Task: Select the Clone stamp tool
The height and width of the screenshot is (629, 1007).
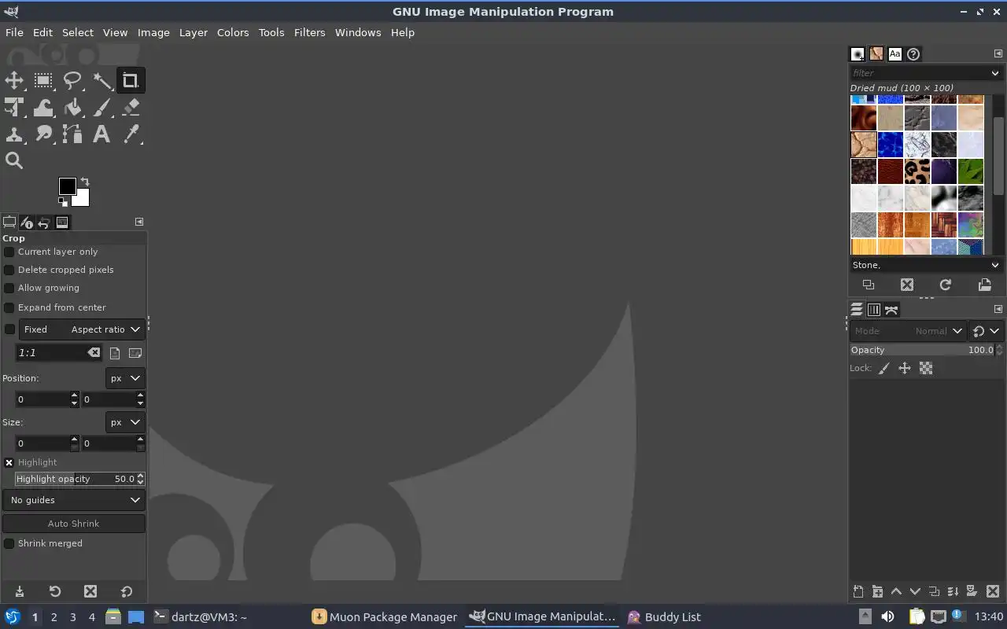Action: click(x=14, y=134)
